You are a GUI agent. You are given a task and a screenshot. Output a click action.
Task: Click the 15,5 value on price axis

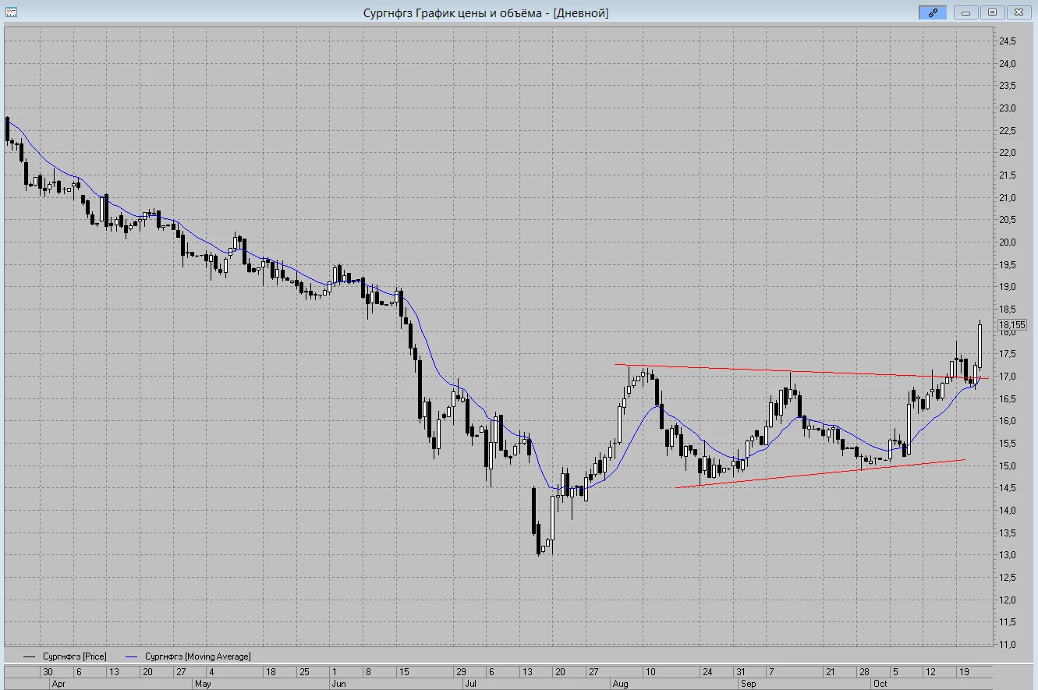click(1007, 443)
